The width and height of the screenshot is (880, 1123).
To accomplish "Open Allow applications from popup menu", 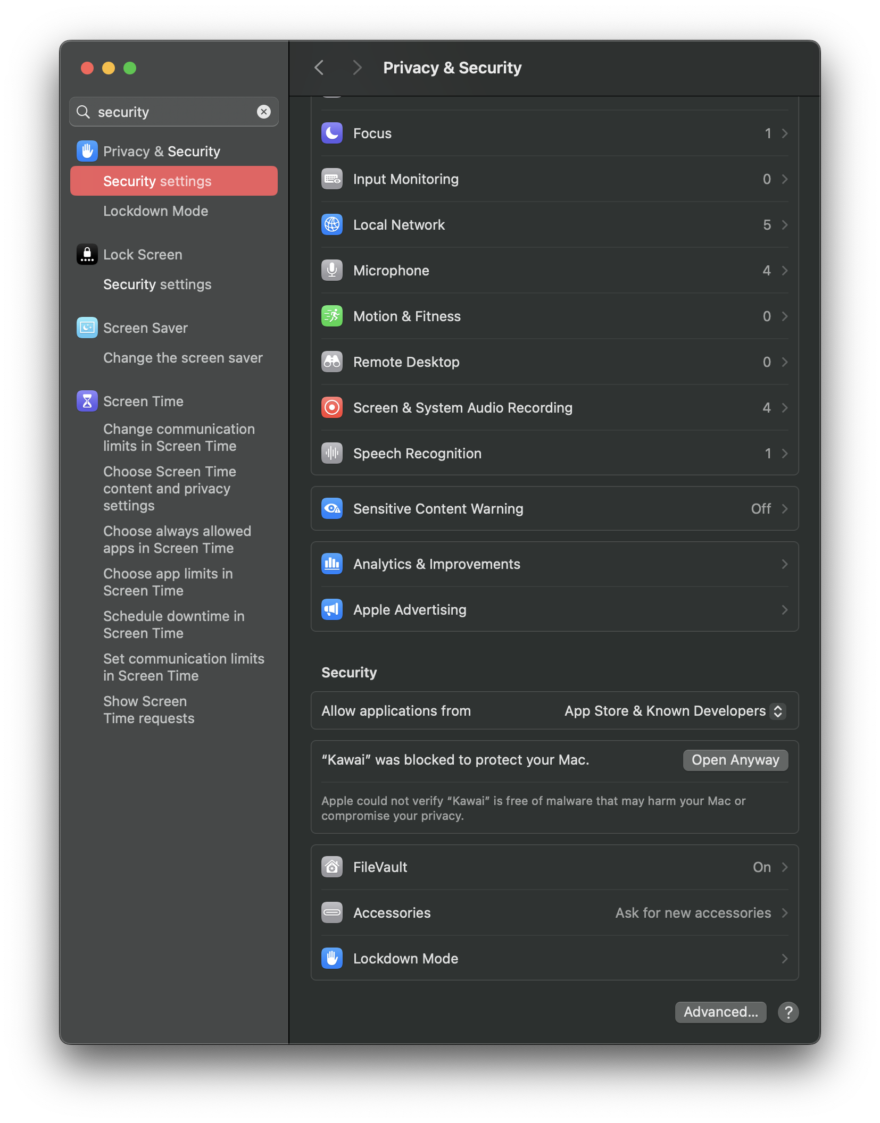I will pos(777,711).
